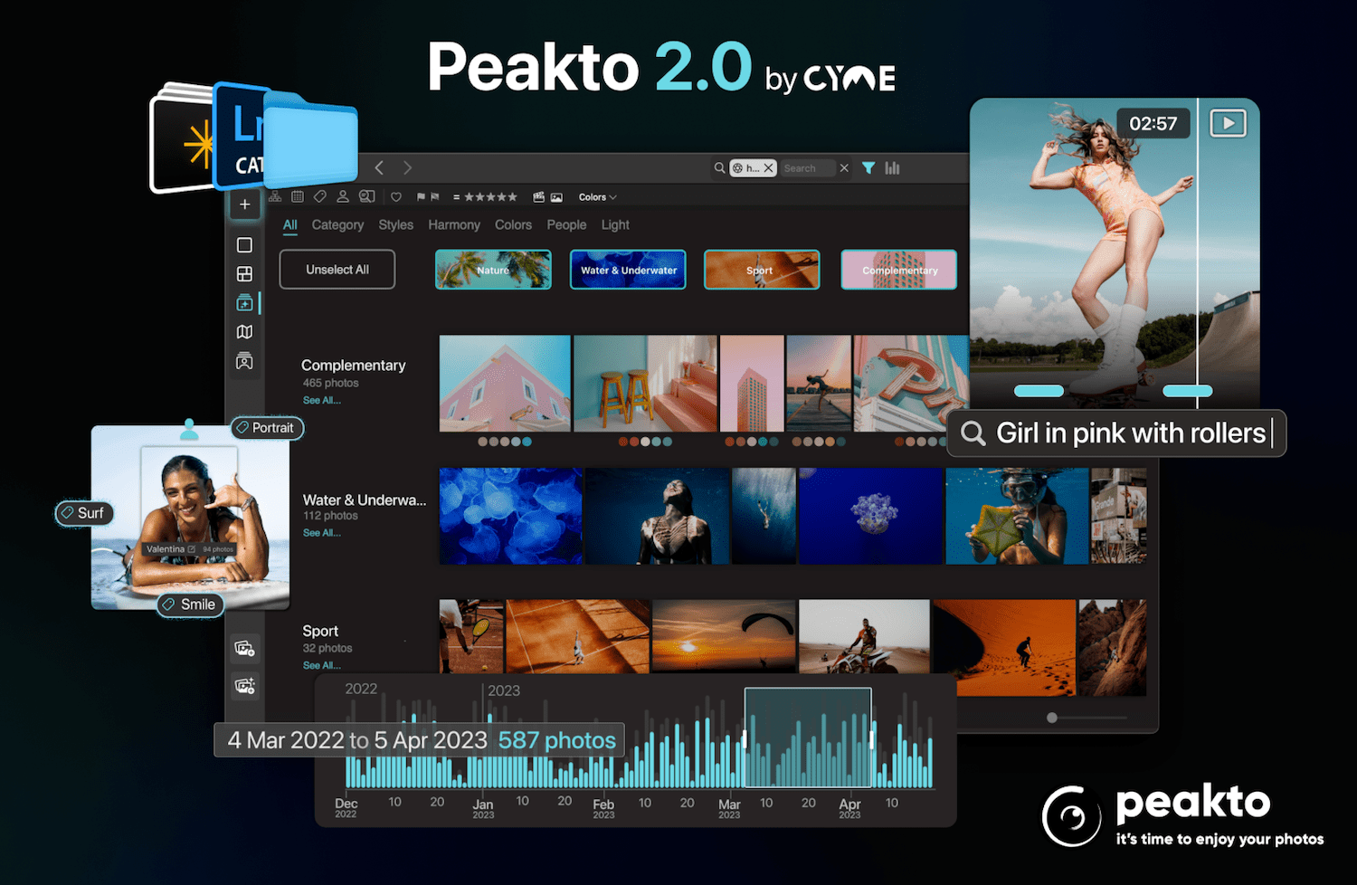1357x885 pixels.
Task: Toggle the cyan filter funnel icon
Action: click(x=868, y=168)
